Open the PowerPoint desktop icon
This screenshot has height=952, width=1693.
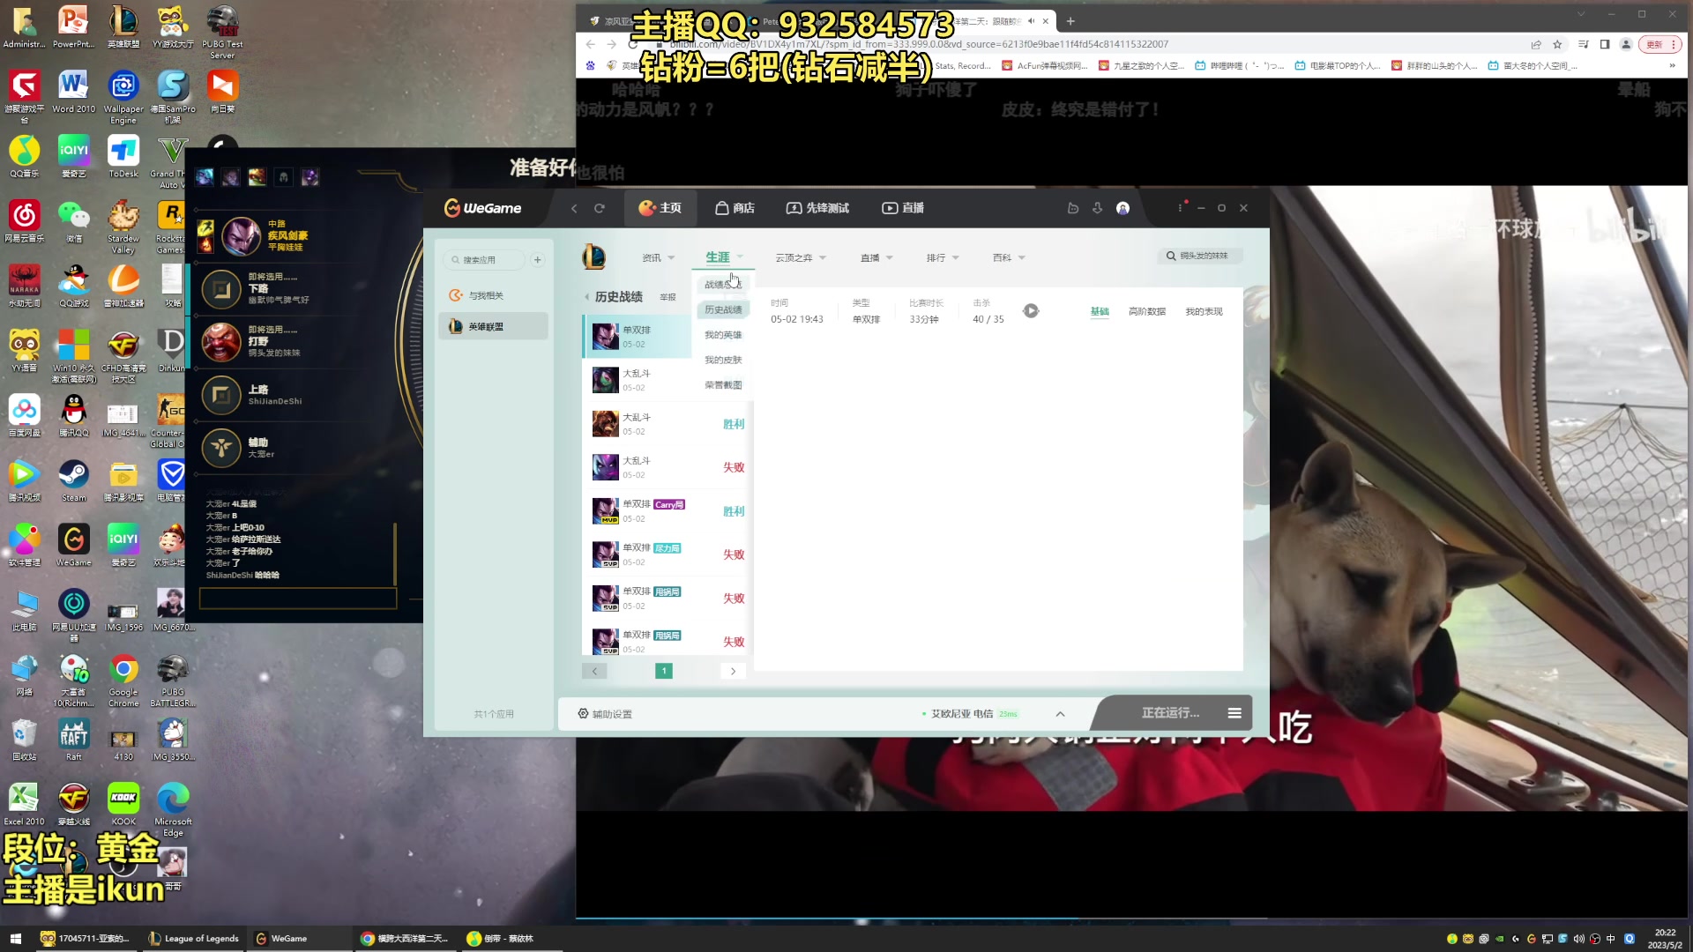[74, 27]
